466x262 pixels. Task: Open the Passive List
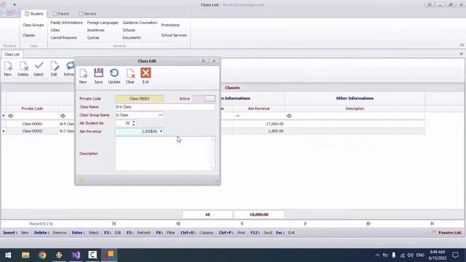(x=446, y=233)
